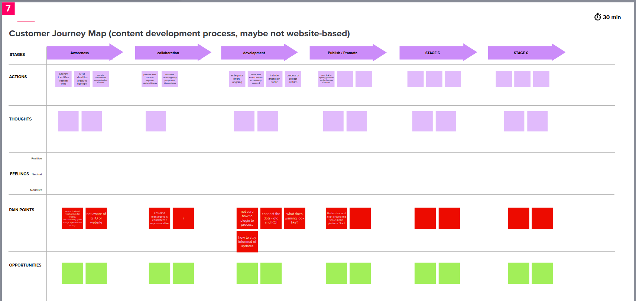Select 'GTO identifies areas to highlight' sticky
The width and height of the screenshot is (636, 301).
pos(82,79)
